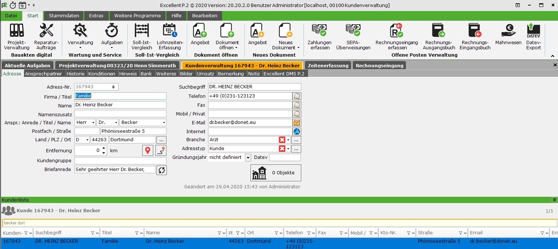
Task: Show address on map pin icon
Action: pyautogui.click(x=147, y=150)
